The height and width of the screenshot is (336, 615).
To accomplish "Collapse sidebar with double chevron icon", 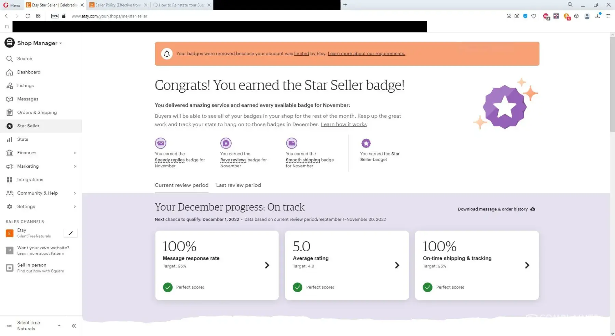I will 74,326.
